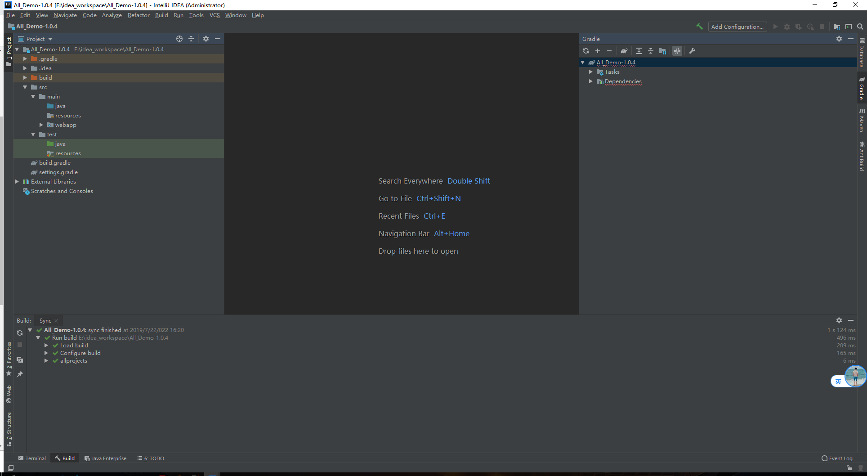Click the input method avatar widget

tap(855, 376)
